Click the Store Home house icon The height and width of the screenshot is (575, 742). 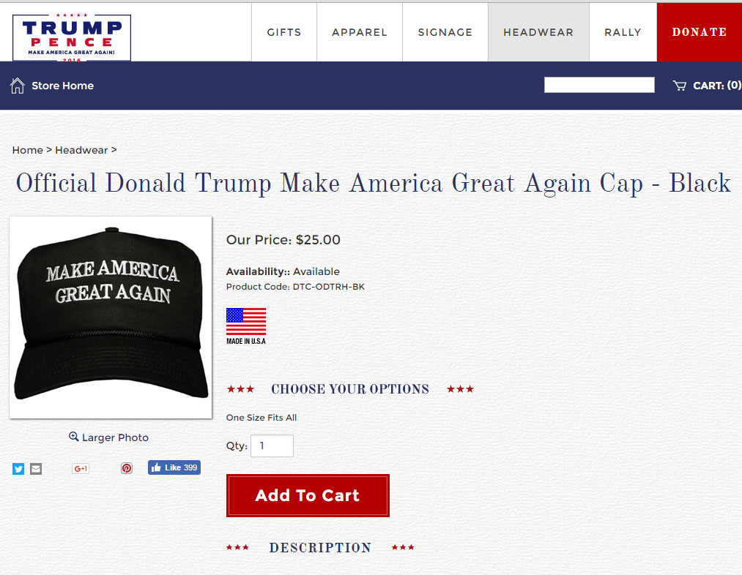18,86
